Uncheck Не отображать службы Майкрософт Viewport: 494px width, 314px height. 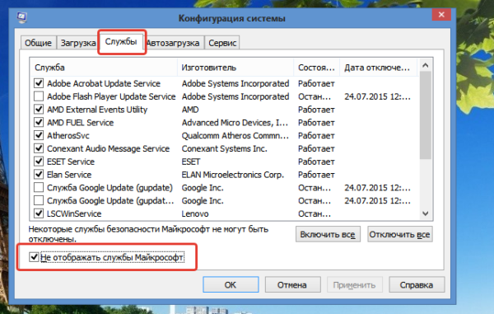34,257
